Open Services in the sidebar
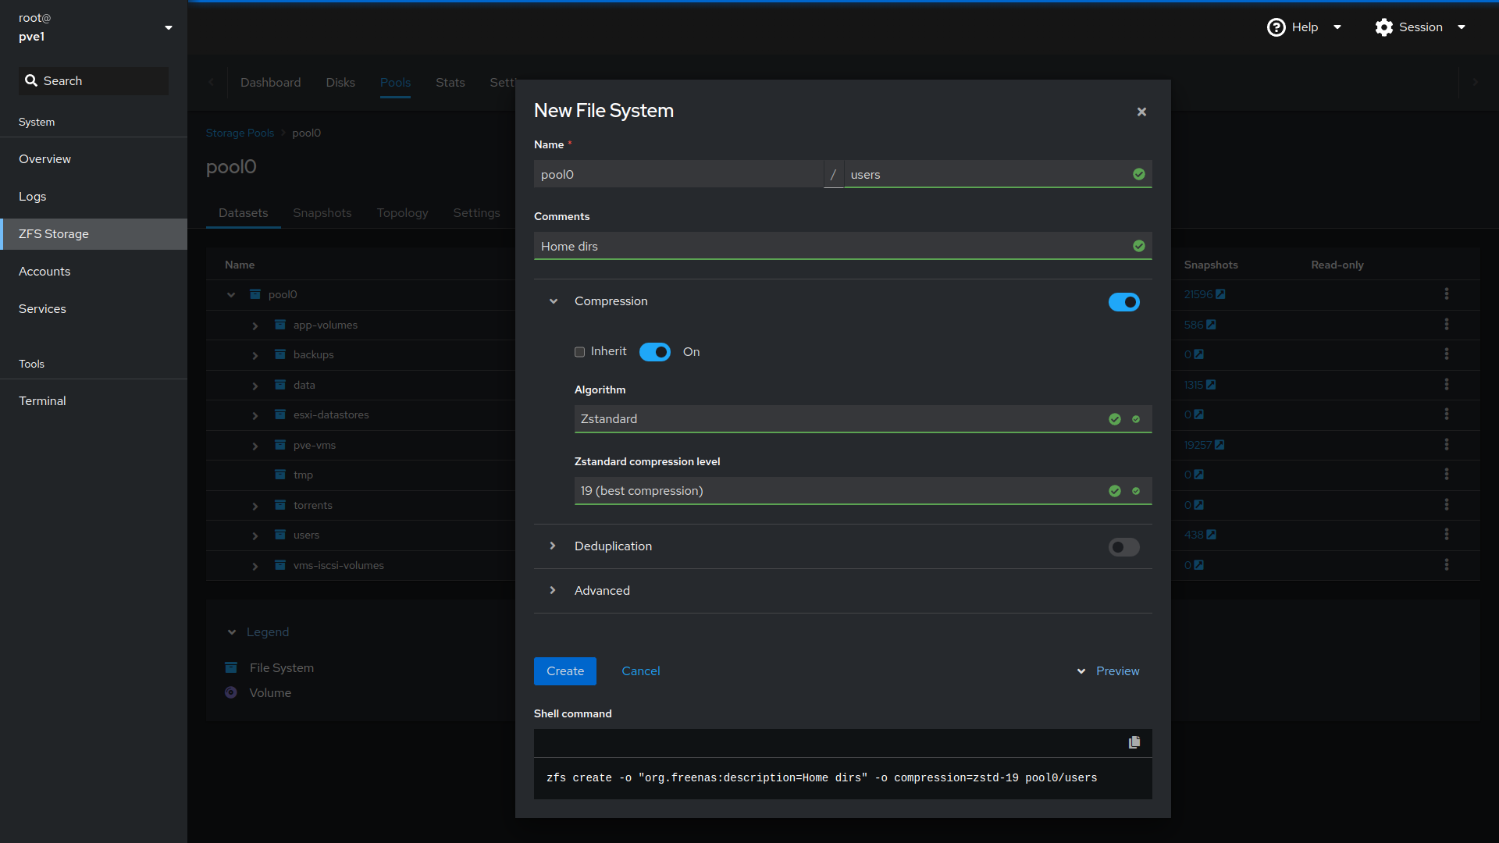 94,309
